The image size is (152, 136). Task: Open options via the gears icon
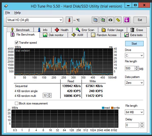[118, 20]
